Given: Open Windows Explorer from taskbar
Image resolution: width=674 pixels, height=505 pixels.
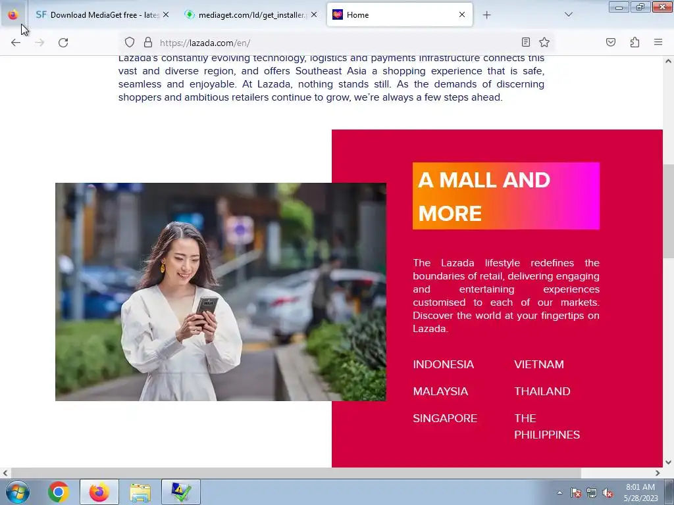Looking at the screenshot, I should [140, 492].
